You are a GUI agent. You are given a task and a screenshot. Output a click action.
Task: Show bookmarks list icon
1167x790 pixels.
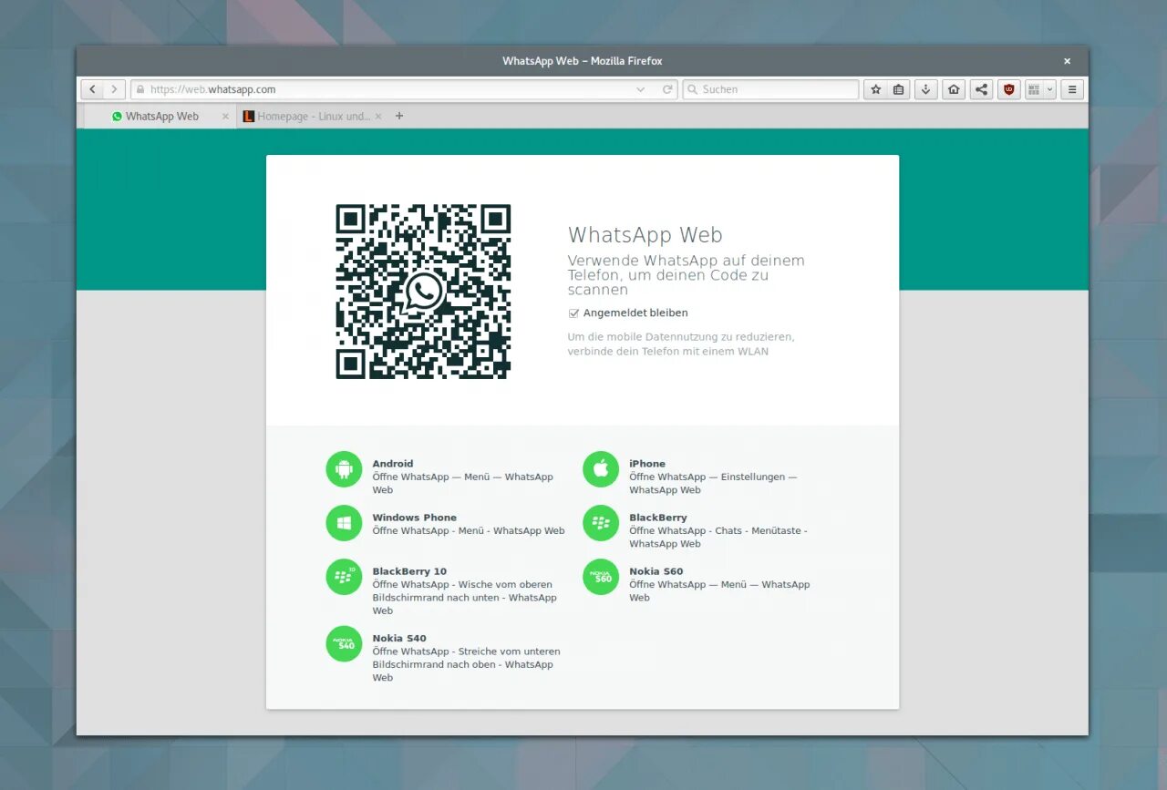click(899, 89)
